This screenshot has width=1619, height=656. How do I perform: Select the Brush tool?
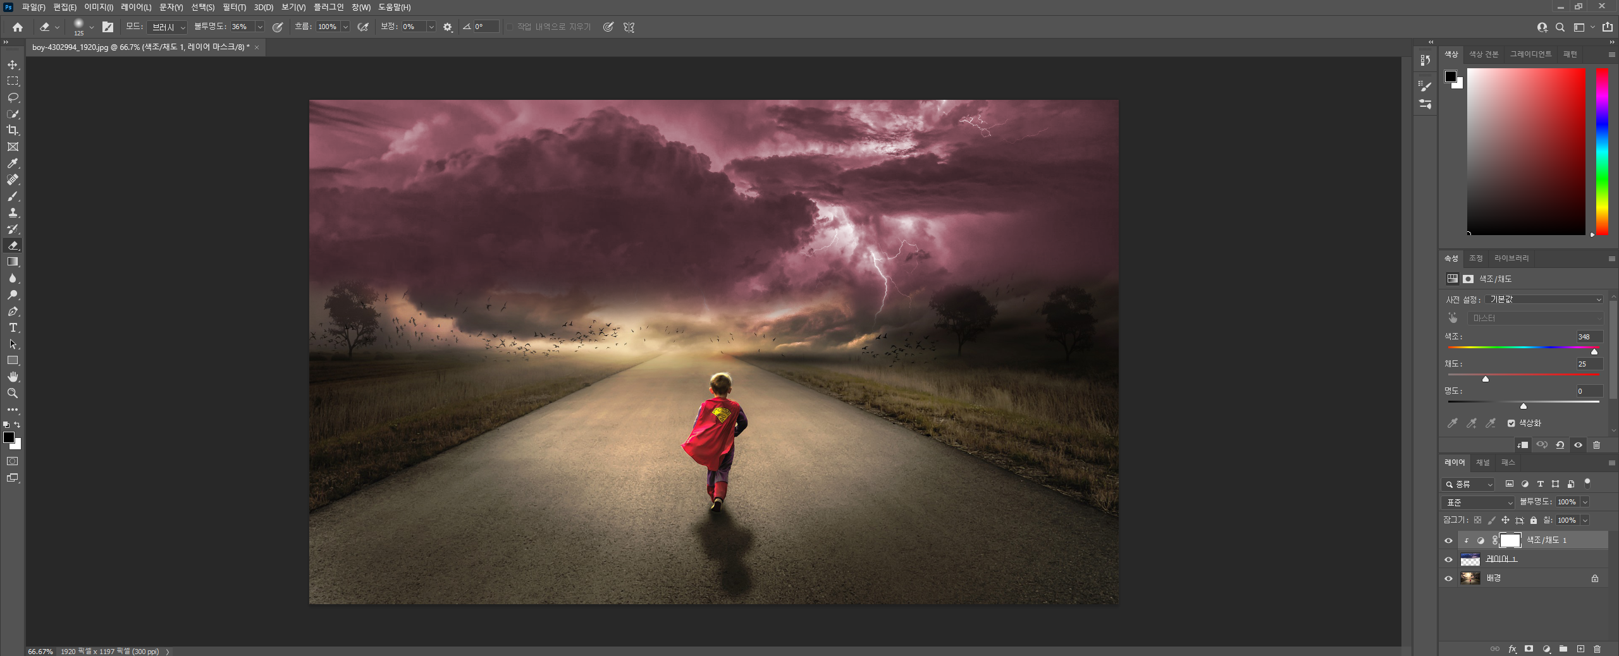[13, 196]
